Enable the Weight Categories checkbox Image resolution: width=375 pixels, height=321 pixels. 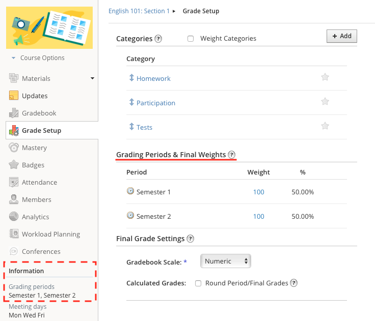[x=191, y=39]
